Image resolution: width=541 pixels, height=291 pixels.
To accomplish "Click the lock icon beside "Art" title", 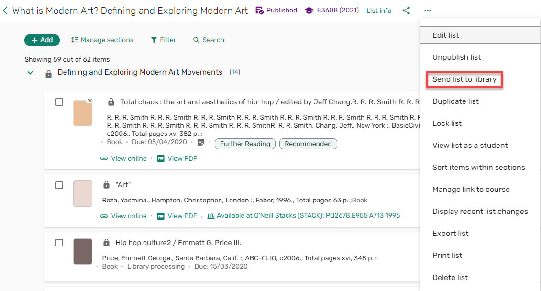I will click(x=106, y=185).
